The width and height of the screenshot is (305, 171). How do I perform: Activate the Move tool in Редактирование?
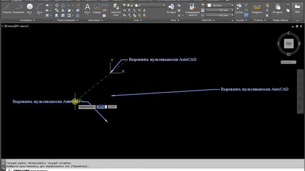57,5
